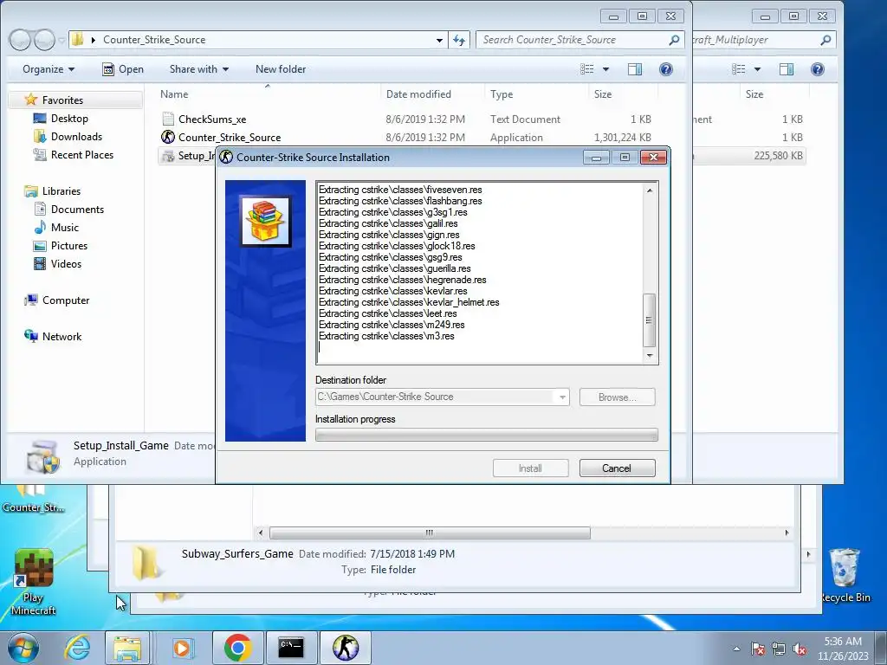Open the Windows Start menu orb
The image size is (887, 665).
coord(23,648)
